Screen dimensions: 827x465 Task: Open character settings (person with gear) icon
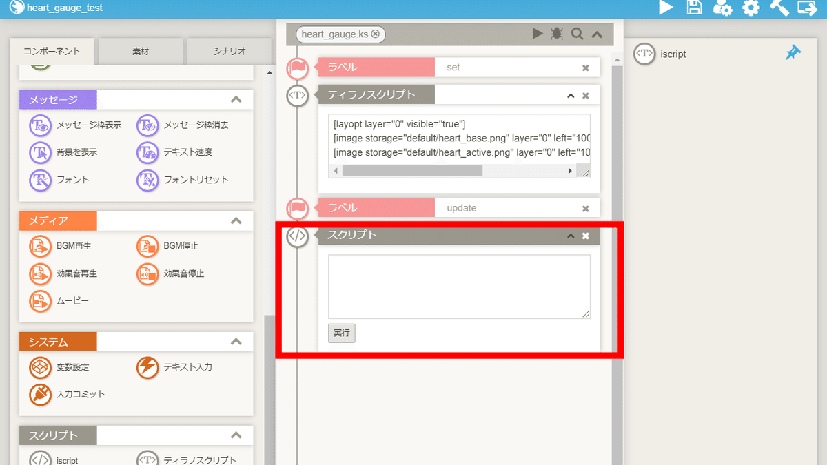pyautogui.click(x=722, y=8)
